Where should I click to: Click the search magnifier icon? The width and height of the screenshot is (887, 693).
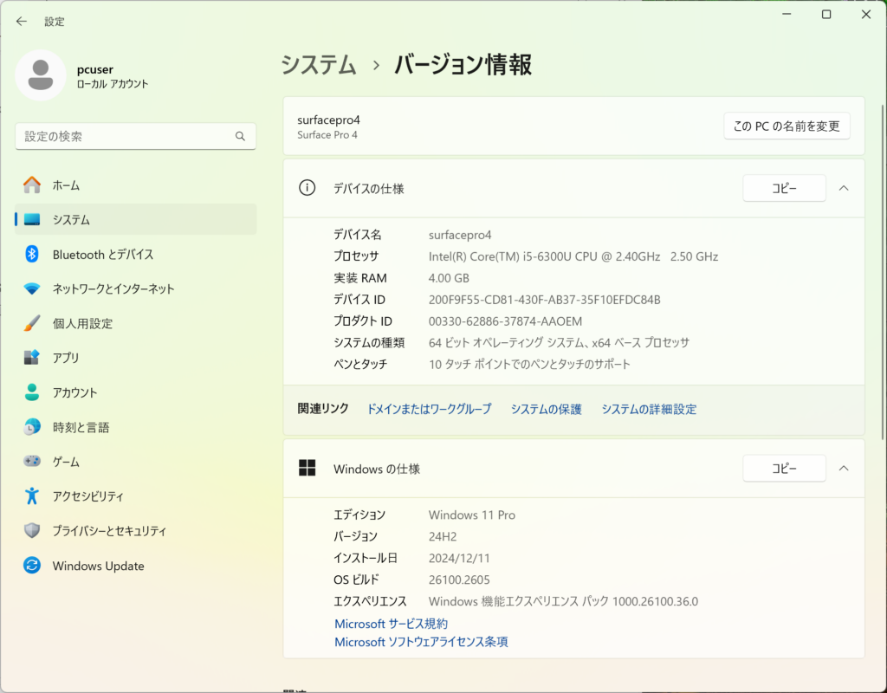pos(241,136)
